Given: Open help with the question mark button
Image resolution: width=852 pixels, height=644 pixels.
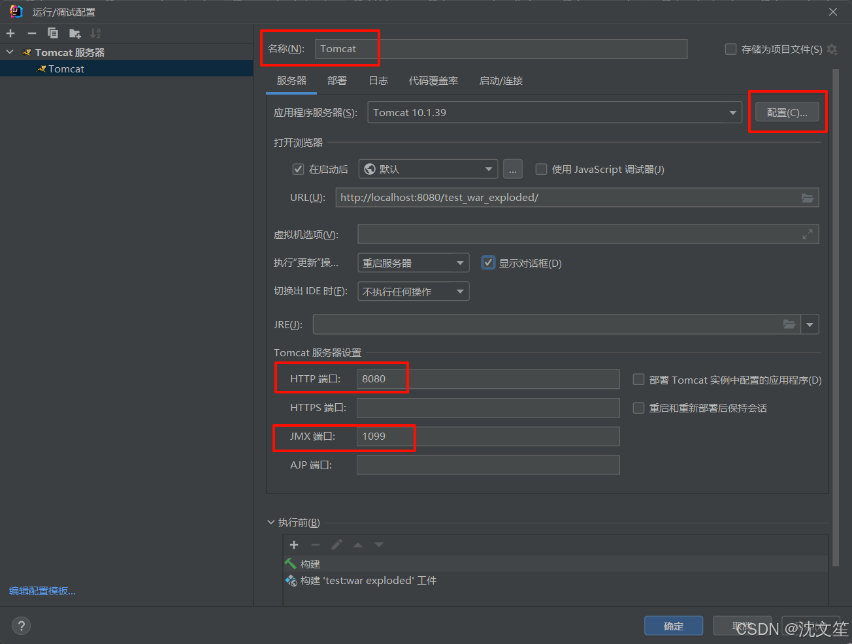Looking at the screenshot, I should coord(22,626).
